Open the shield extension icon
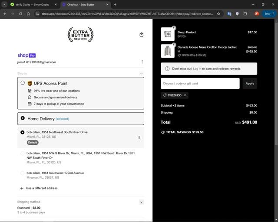The height and width of the screenshot is (222, 278). click(237, 13)
